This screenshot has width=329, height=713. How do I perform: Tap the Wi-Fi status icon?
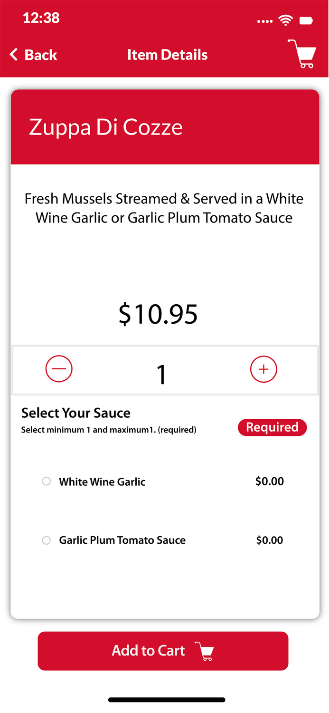point(285,20)
